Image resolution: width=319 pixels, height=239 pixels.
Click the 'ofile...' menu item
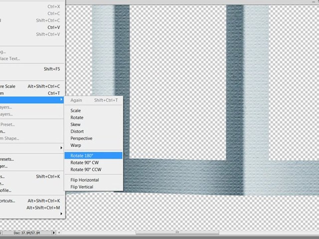pyautogui.click(x=32, y=190)
